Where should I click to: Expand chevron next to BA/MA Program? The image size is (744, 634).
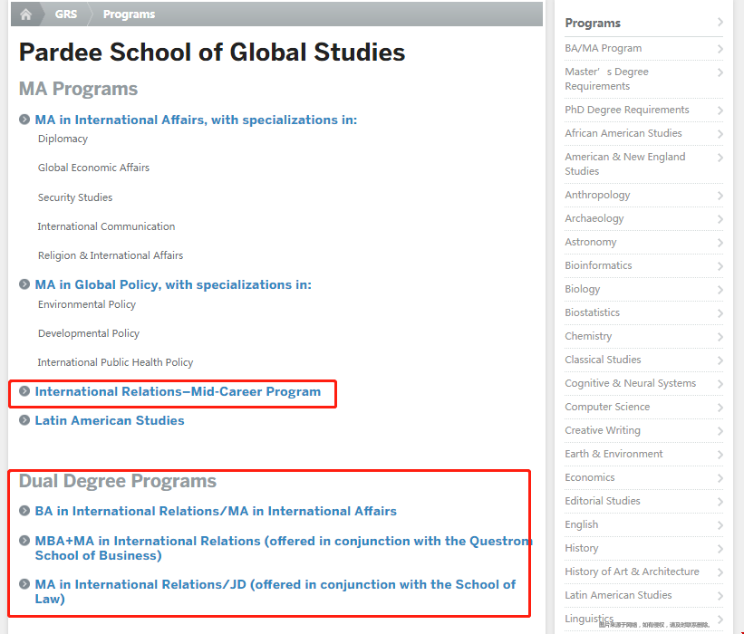point(720,49)
